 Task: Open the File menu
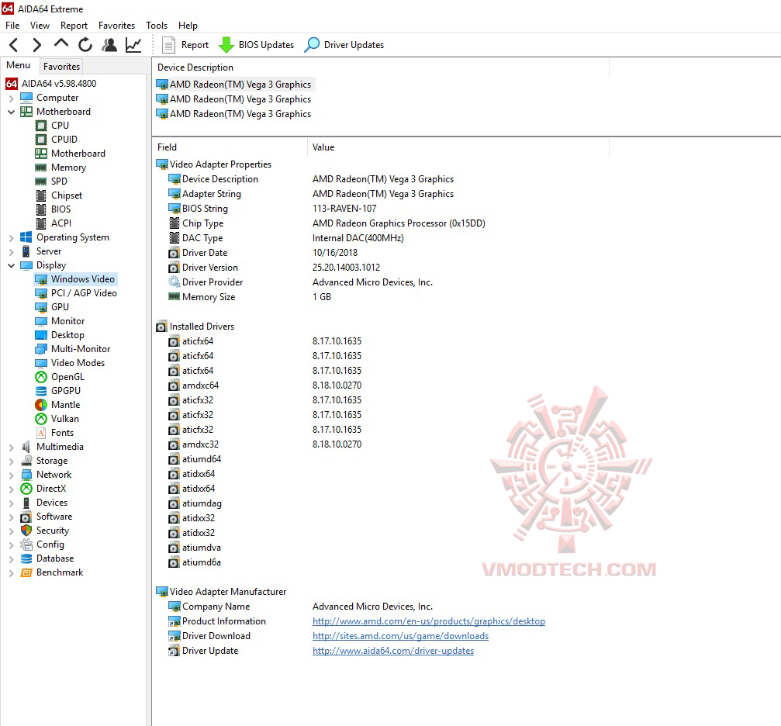(x=12, y=26)
